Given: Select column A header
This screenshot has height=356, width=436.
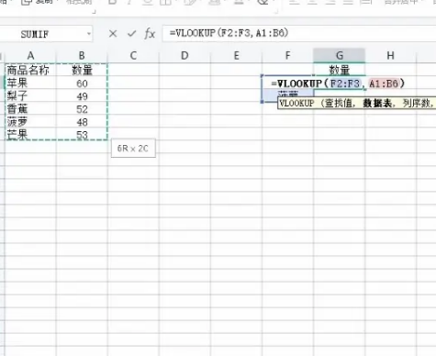Looking at the screenshot, I should pos(30,56).
